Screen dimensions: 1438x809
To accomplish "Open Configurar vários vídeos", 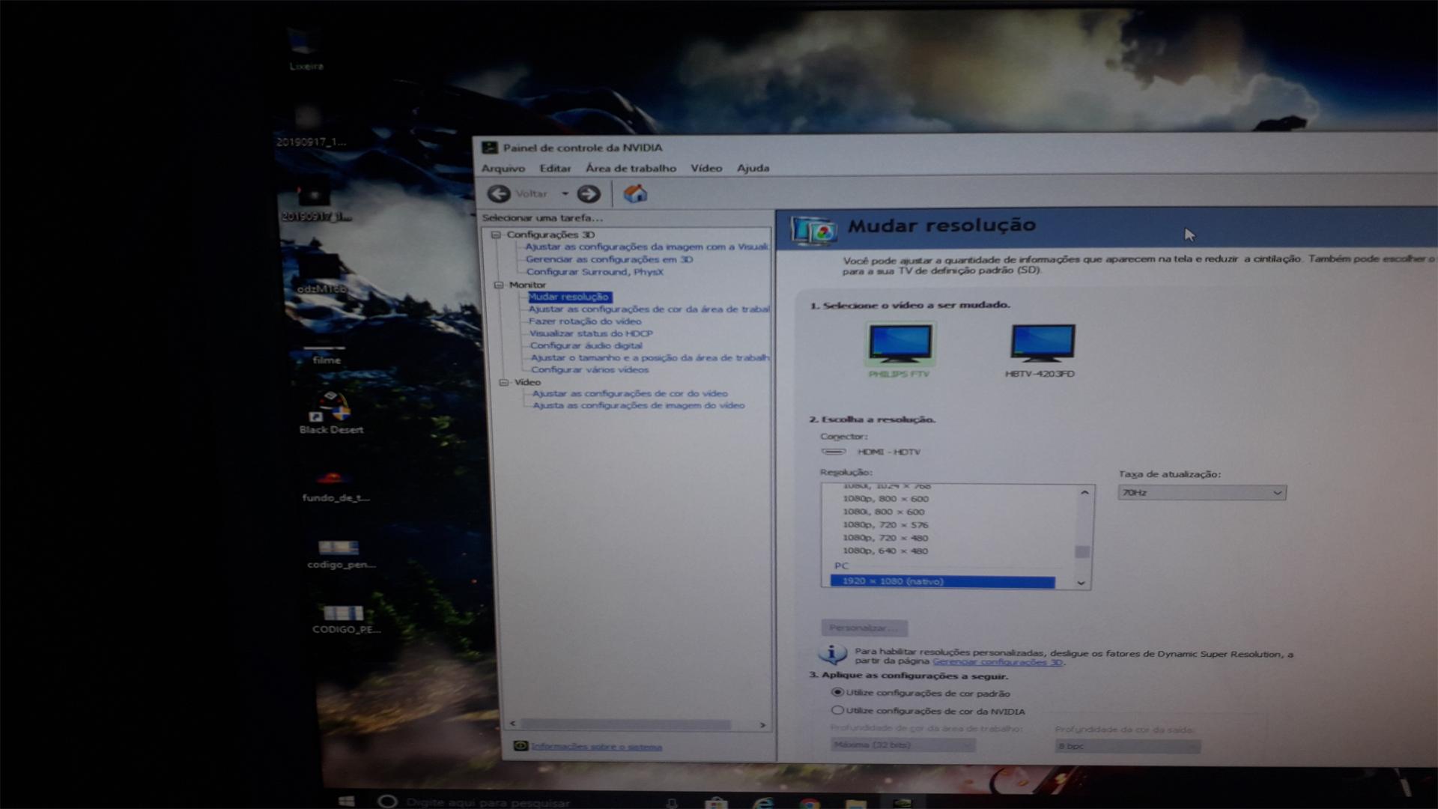I will [590, 369].
